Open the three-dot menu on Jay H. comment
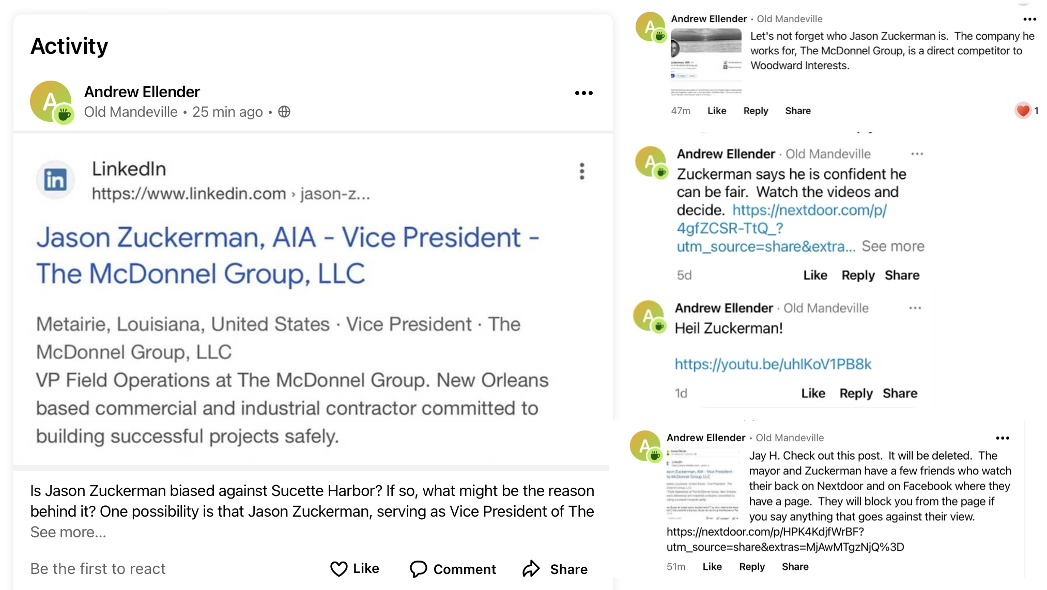Viewport: 1047px width, 590px height. pyautogui.click(x=1003, y=438)
